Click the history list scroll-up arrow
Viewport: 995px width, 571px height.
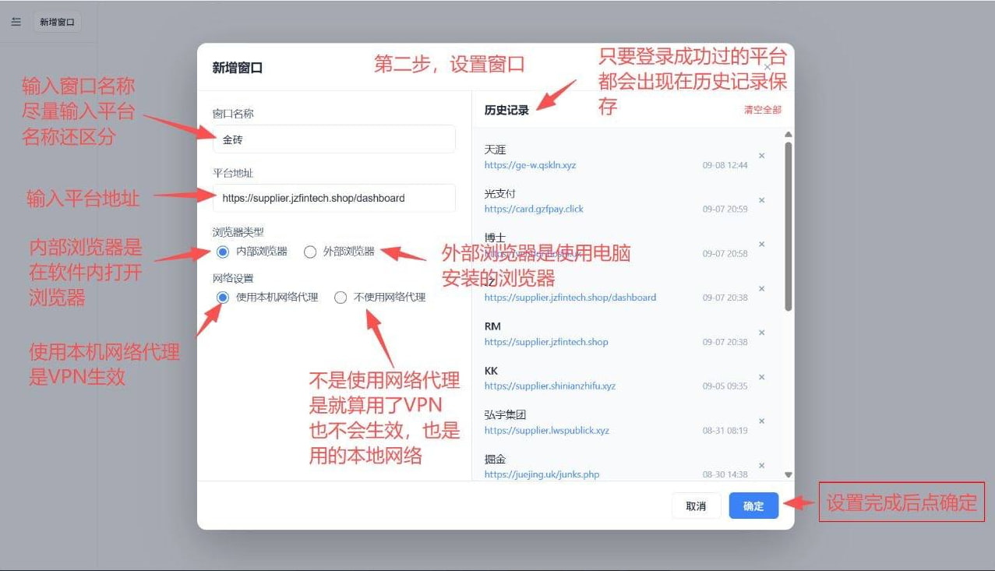788,134
